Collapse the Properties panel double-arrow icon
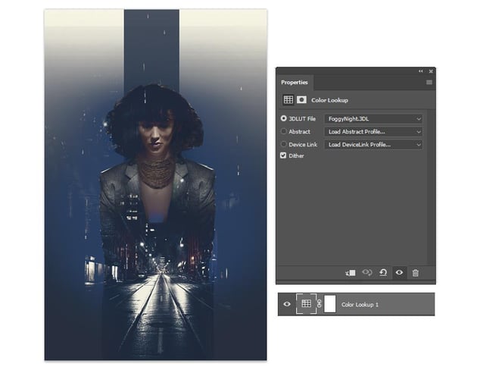 [x=421, y=71]
